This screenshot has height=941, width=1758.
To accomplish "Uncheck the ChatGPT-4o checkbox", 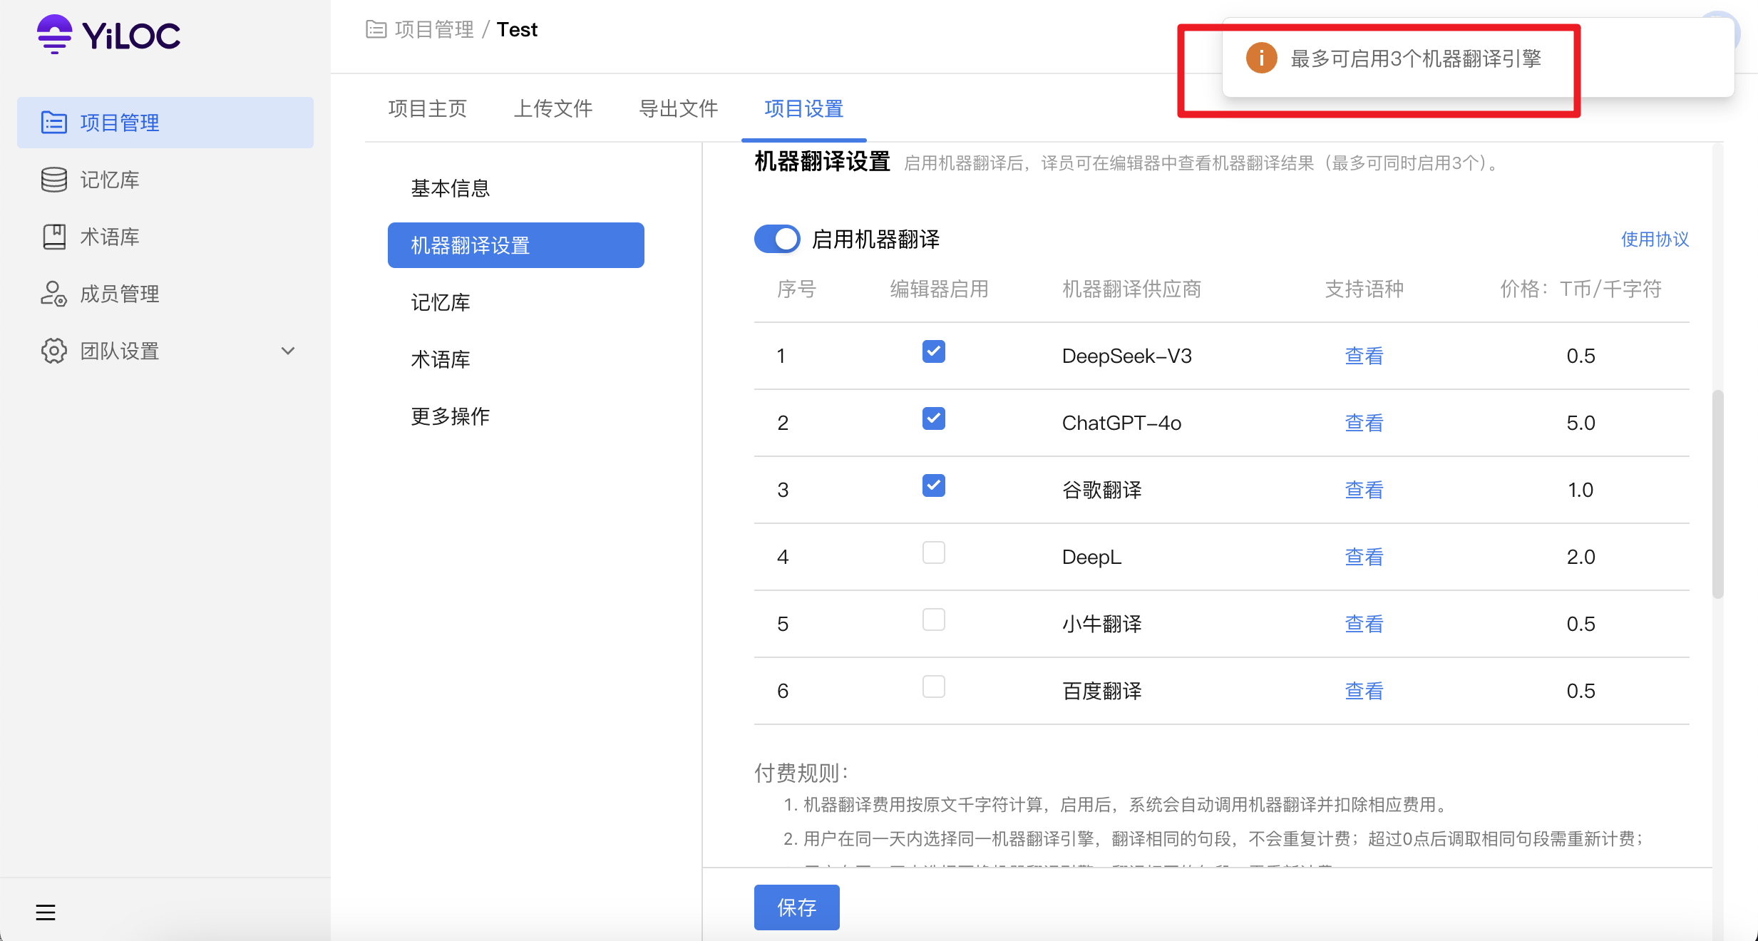I will point(934,418).
